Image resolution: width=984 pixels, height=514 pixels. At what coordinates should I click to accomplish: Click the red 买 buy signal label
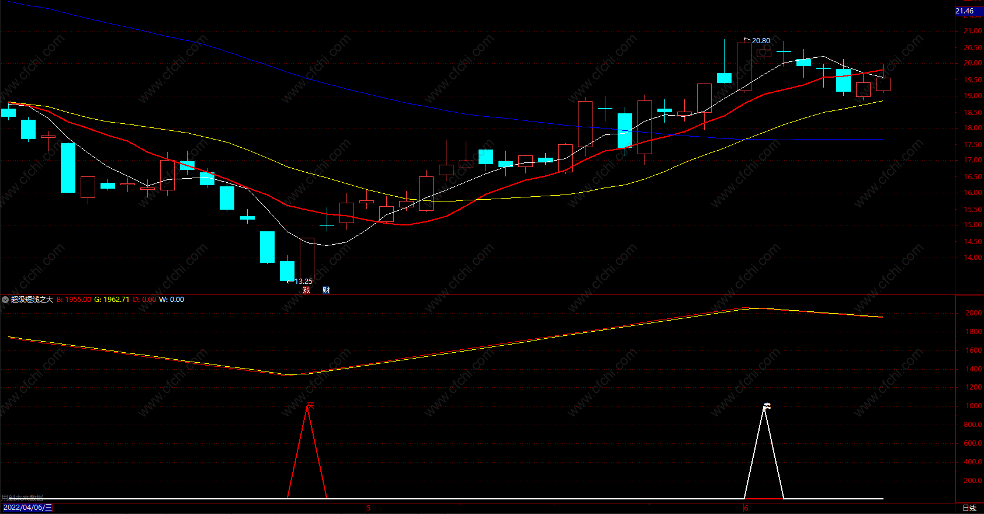(310, 405)
